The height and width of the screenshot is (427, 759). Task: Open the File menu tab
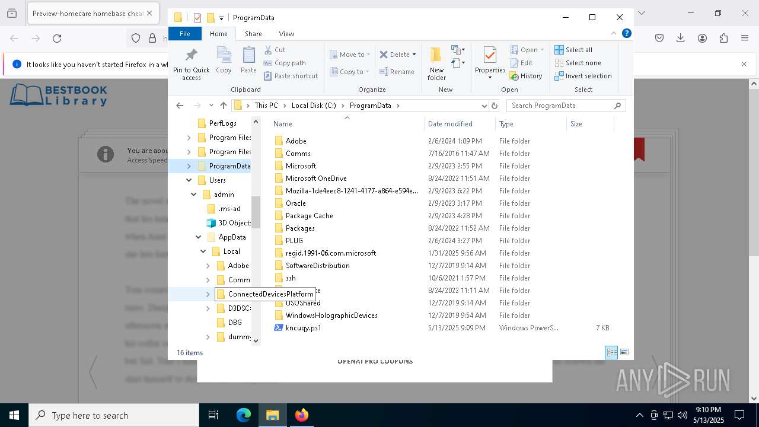[x=185, y=34]
